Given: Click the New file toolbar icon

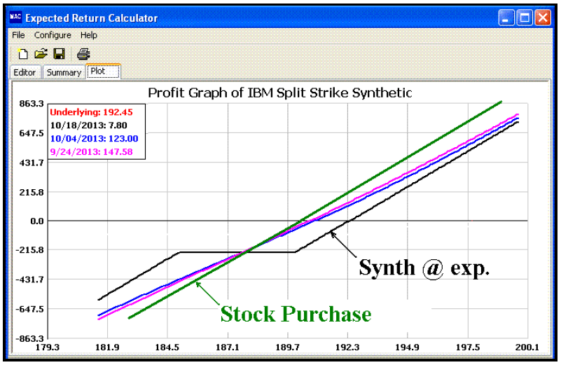Looking at the screenshot, I should [22, 54].
